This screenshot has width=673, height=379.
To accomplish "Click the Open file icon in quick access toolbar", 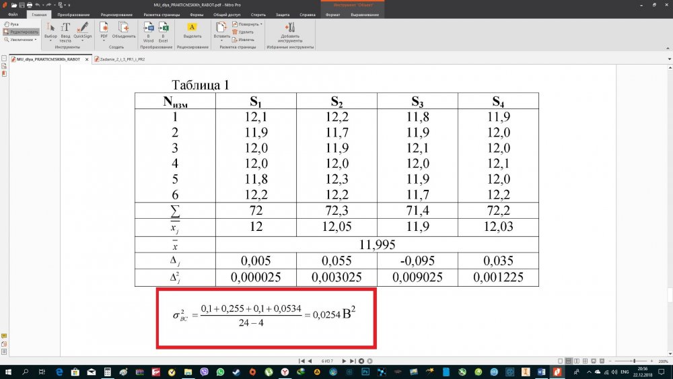I will [x=14, y=5].
